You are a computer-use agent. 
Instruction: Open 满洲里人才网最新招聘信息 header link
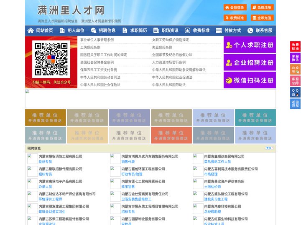pos(58,21)
